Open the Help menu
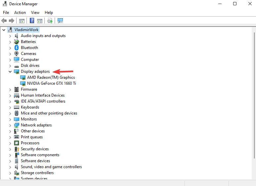This screenshot has width=256, height=186. (x=49, y=13)
